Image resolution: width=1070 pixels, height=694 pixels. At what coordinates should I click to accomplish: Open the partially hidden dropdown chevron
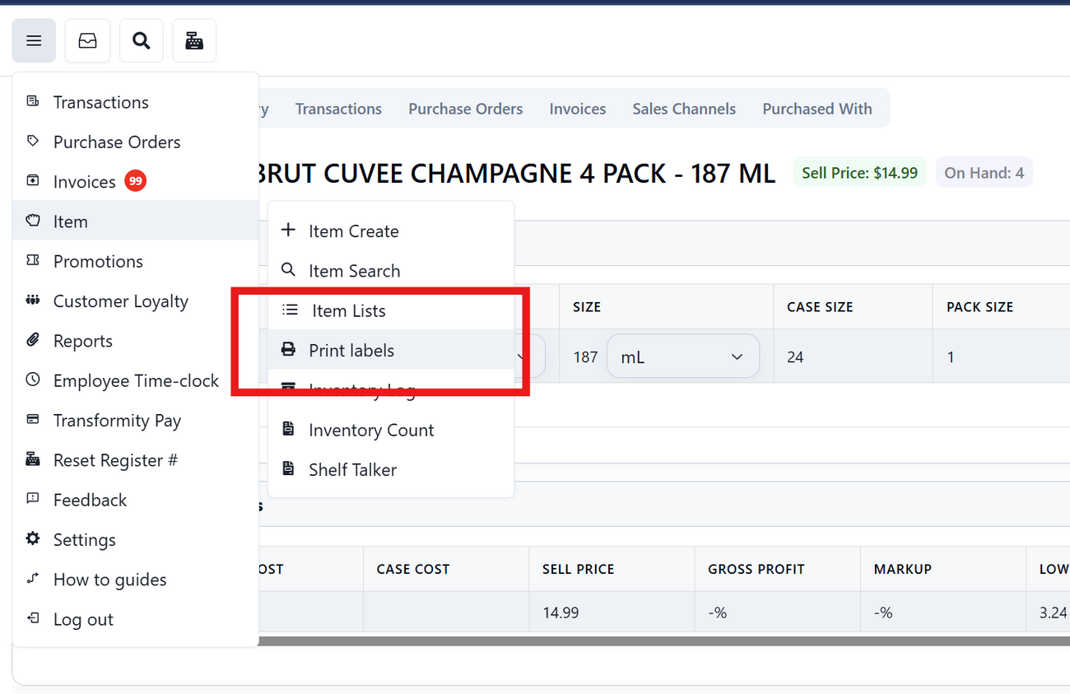click(x=520, y=357)
